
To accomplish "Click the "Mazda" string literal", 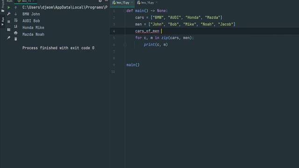I will pyautogui.click(x=213, y=18).
